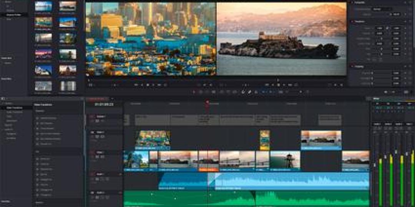Viewport: 415px width, 207px height.
Task: Select Audio Transitions in the Toolbox tree
Action: (x=15, y=112)
